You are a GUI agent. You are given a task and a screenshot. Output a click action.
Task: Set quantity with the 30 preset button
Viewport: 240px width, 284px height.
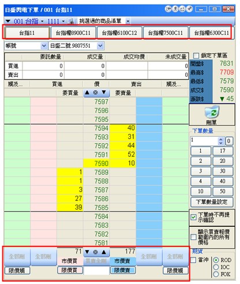[x=223, y=171]
